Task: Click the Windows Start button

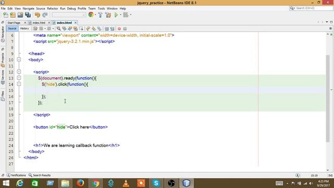Action: (x=6, y=183)
